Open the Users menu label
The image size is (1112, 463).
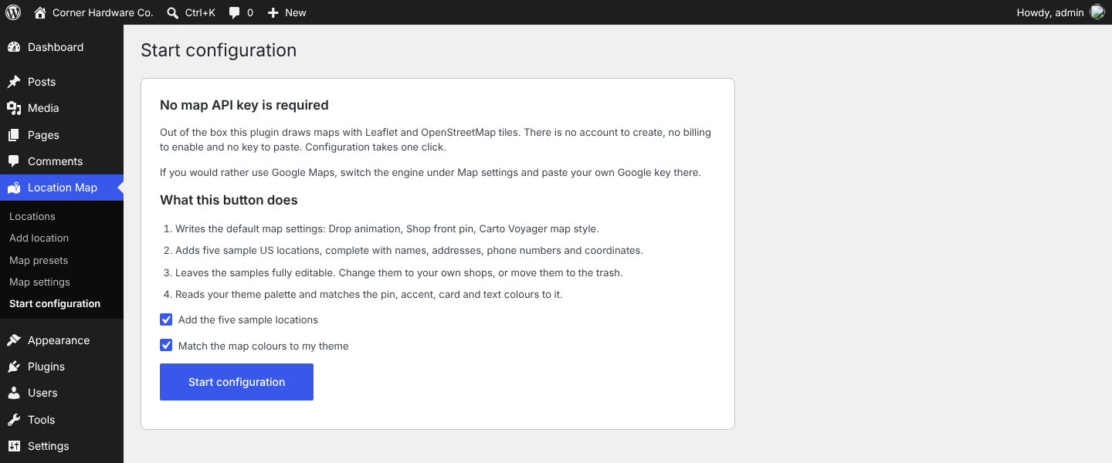(x=42, y=393)
